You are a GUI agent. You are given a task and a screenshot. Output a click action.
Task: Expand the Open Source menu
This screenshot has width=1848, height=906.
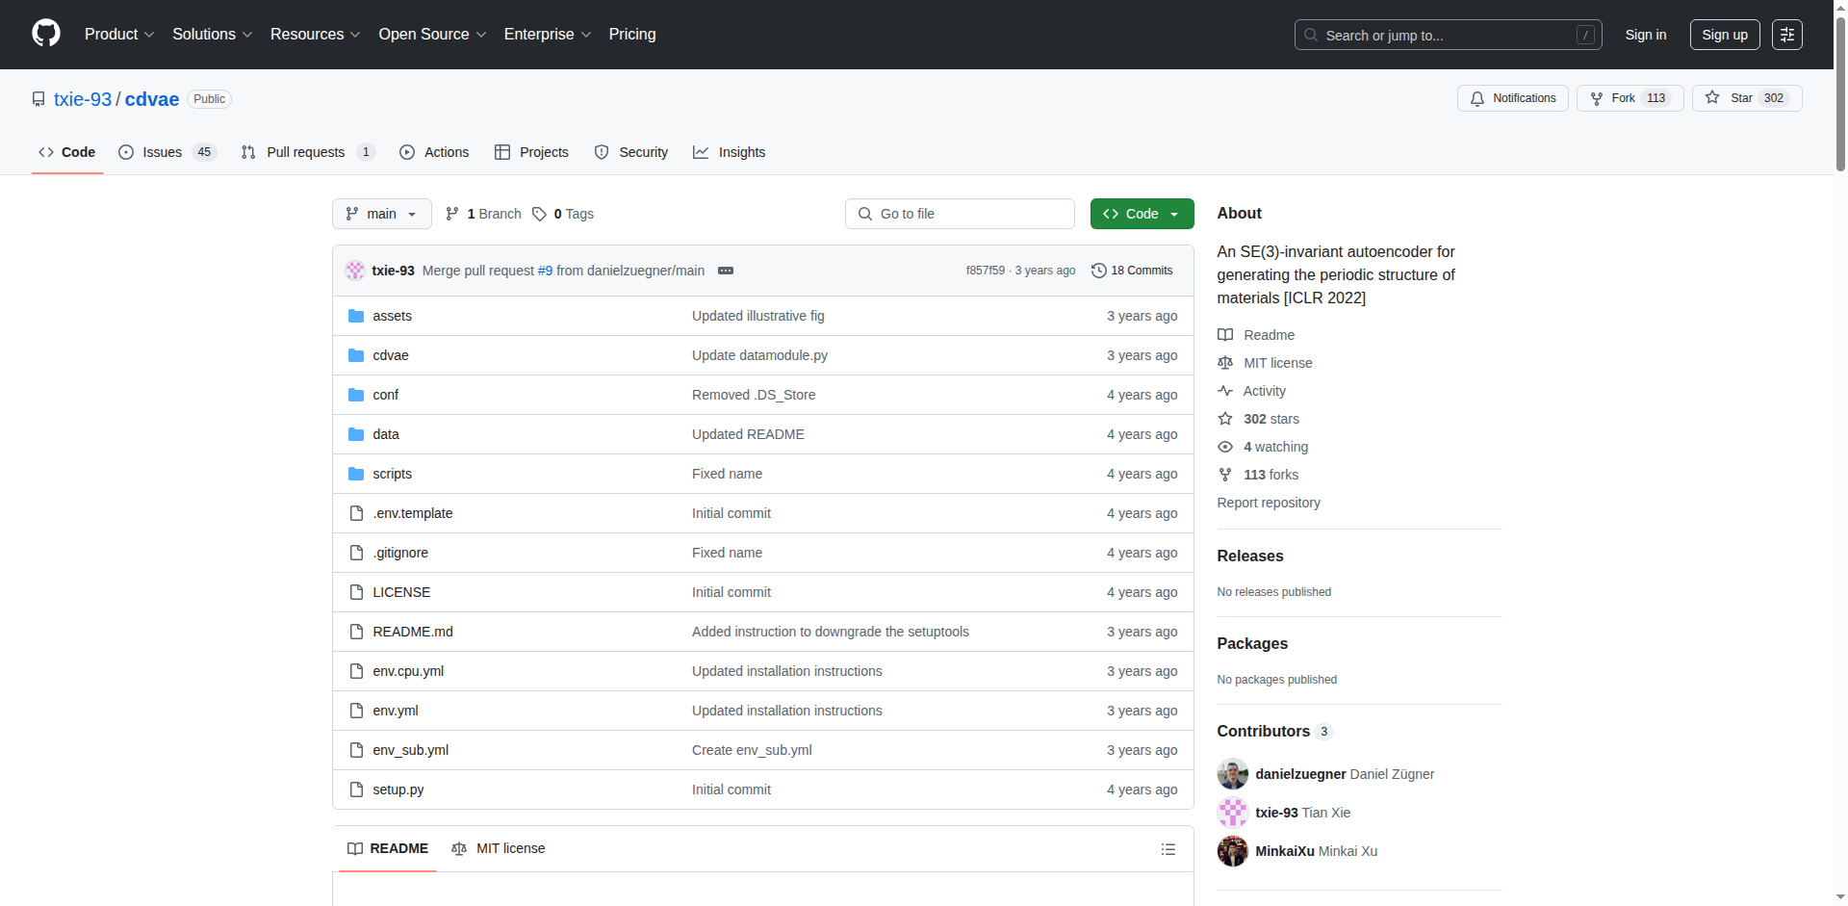(432, 34)
